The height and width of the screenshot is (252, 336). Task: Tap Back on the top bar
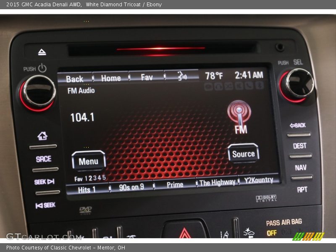[x=74, y=79]
